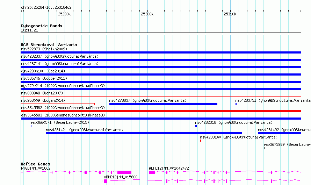Select the 20p11.21 band label
311x185 pixels.
point(29,30)
